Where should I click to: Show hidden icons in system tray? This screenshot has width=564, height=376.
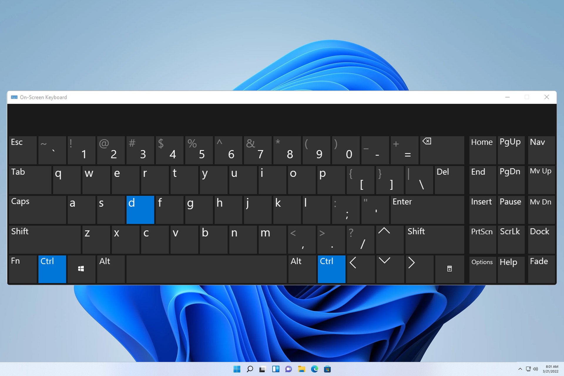[x=520, y=369]
